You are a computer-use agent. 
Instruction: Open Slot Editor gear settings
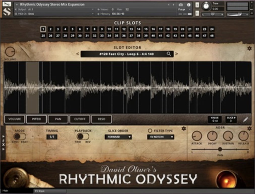(x=249, y=48)
